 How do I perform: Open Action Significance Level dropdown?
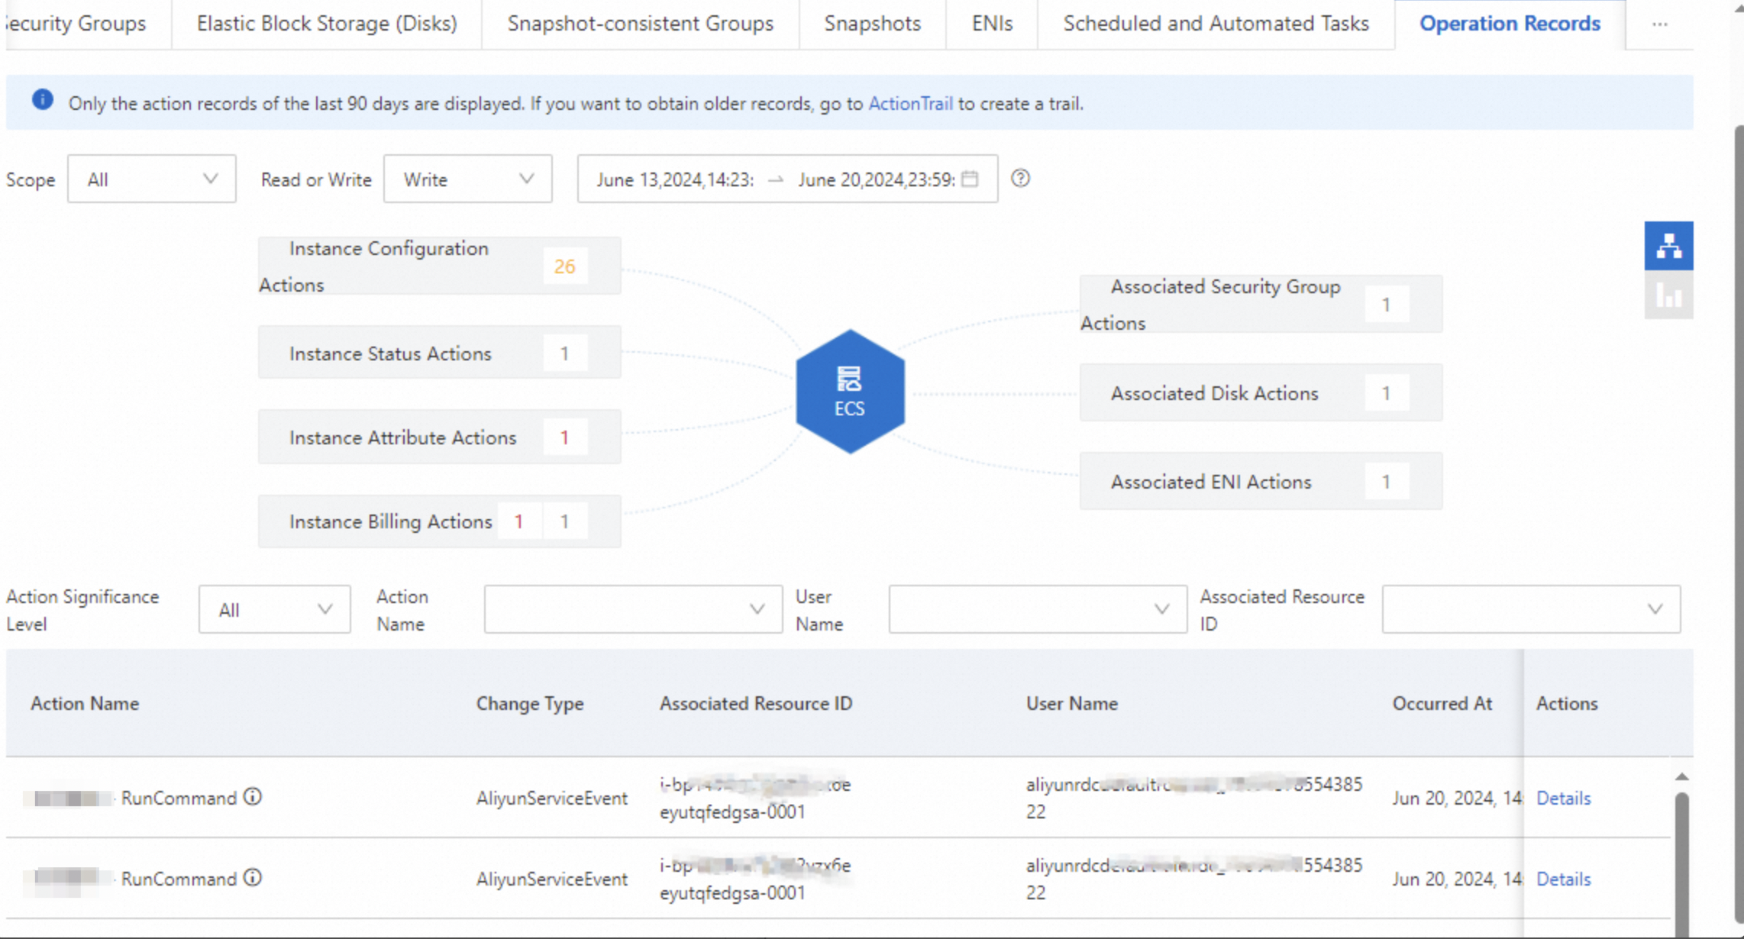coord(274,609)
